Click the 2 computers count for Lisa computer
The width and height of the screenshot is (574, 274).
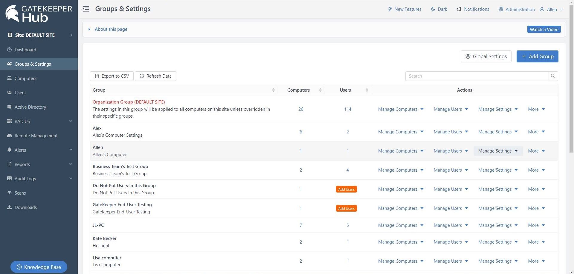pyautogui.click(x=301, y=261)
